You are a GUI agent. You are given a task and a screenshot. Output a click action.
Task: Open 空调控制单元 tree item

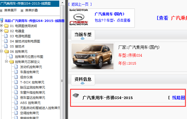[x=30, y=113]
